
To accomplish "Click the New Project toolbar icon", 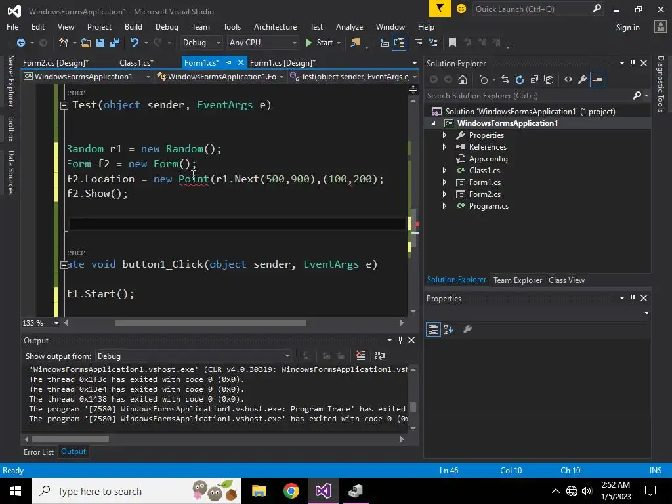I will pyautogui.click(x=64, y=43).
